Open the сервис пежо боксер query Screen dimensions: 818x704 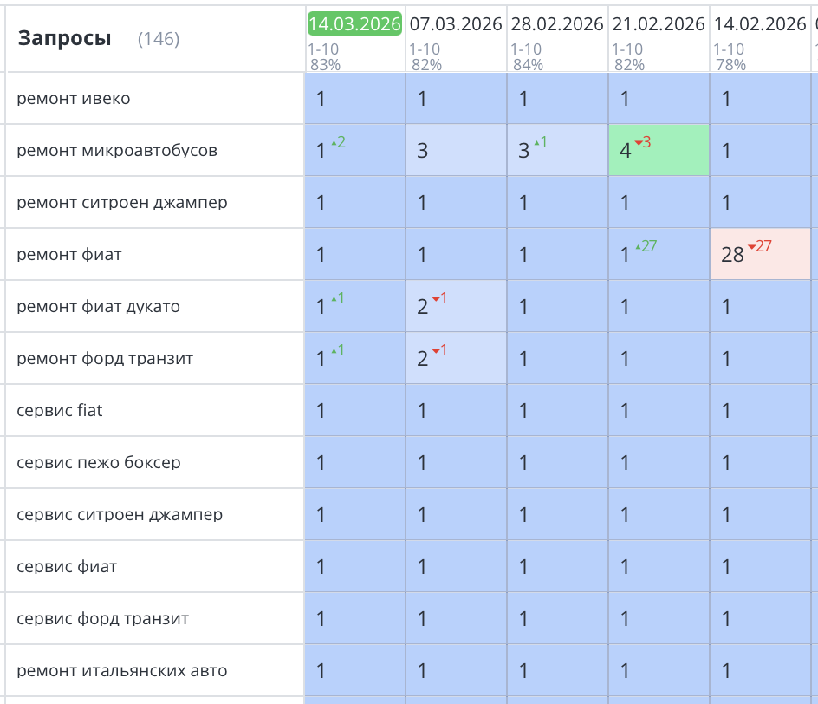99,463
